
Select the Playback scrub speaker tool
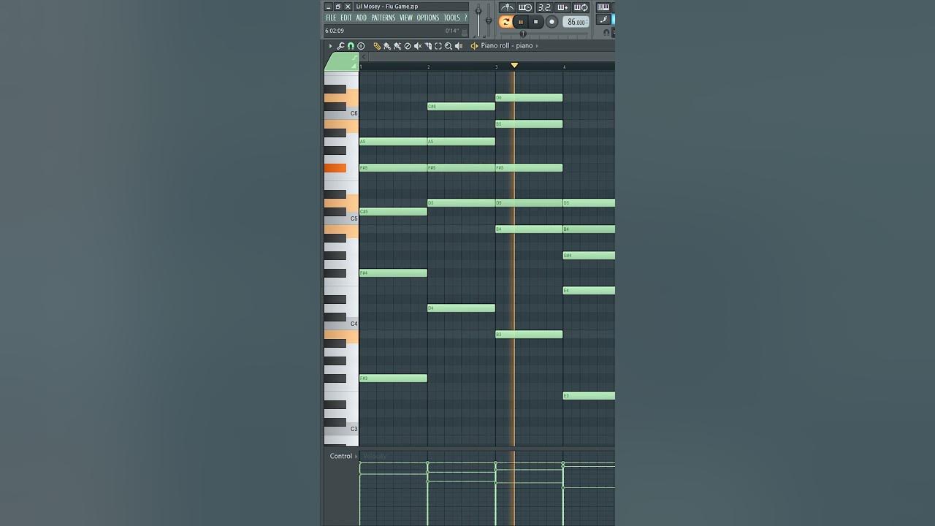pyautogui.click(x=459, y=46)
